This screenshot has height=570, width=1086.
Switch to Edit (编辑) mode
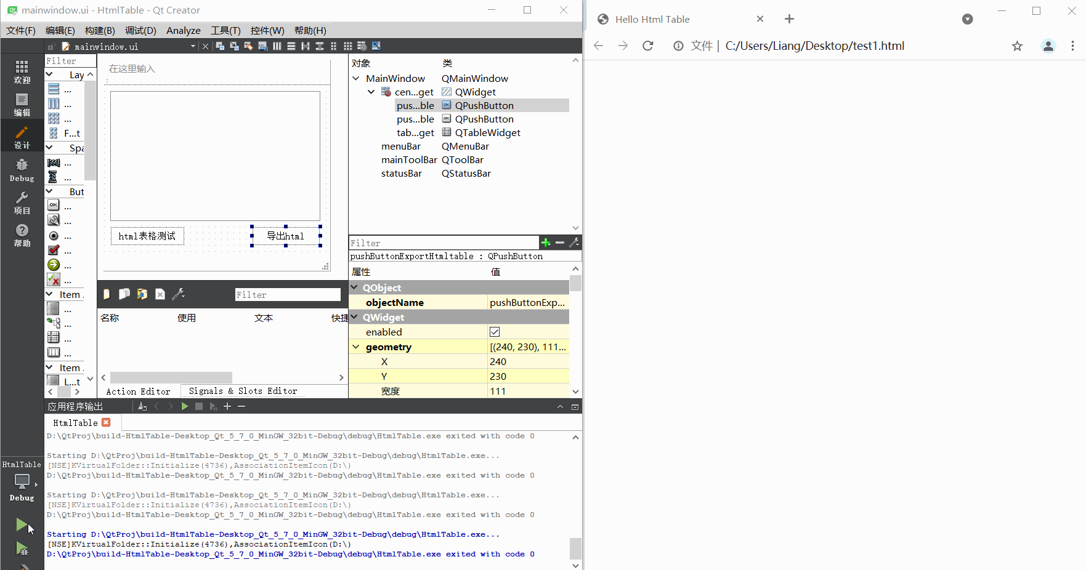coord(22,105)
